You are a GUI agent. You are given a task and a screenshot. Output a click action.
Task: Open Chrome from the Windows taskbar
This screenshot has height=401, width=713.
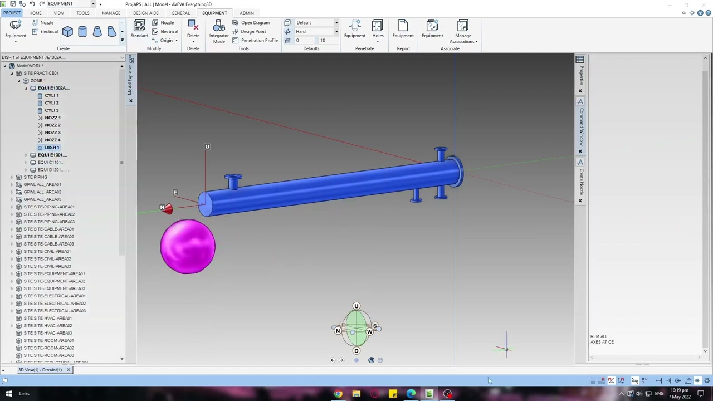point(338,394)
